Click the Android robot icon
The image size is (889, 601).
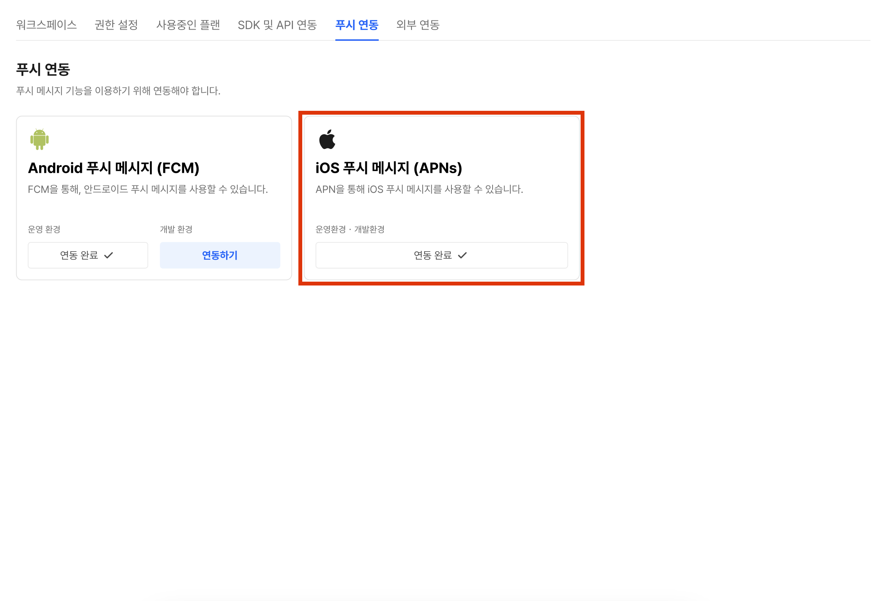(x=39, y=139)
